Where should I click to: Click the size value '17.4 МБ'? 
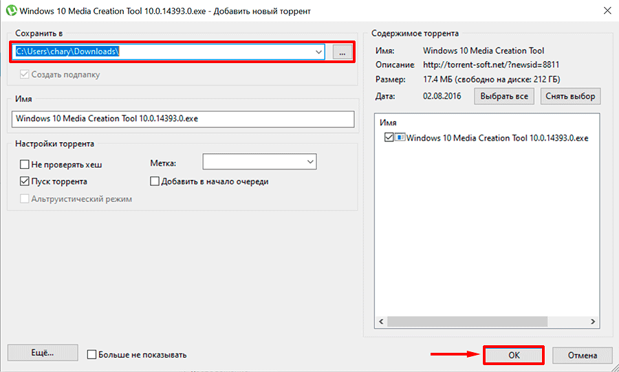(x=437, y=79)
